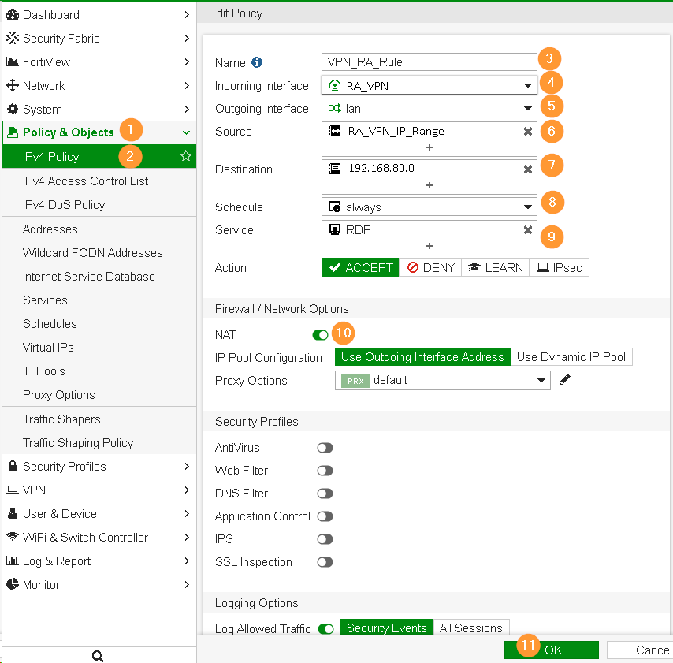Add another Destination entry with plus
673x663 pixels.
[x=429, y=185]
